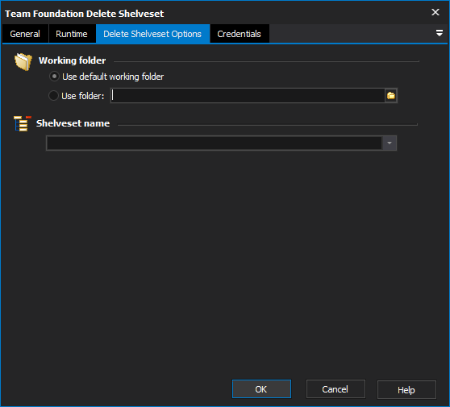450x407 pixels.
Task: Go to the Credentials tab
Action: (x=239, y=34)
